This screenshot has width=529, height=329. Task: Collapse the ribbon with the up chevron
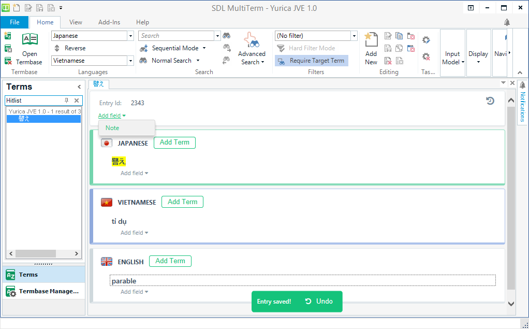(520, 73)
